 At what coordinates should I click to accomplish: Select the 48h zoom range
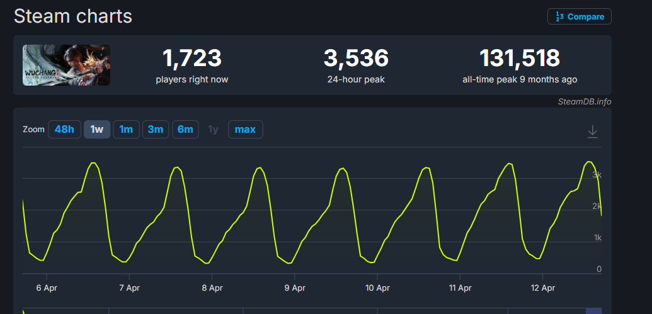click(64, 129)
